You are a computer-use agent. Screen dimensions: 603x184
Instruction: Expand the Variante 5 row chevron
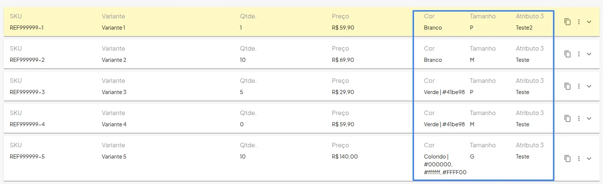(x=589, y=159)
